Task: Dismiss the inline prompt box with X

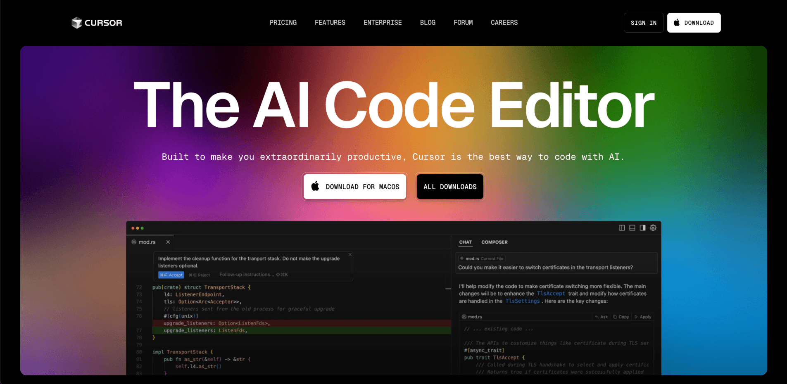Action: (x=350, y=254)
